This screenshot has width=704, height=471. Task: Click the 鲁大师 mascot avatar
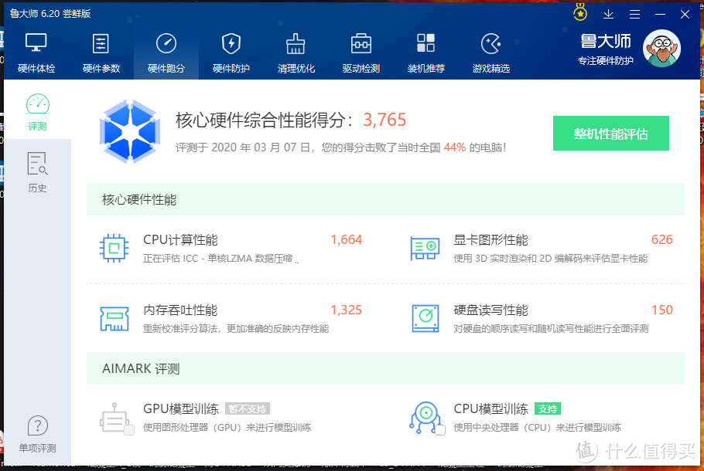click(661, 49)
